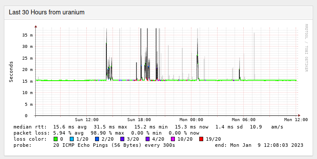Click the Seconds y-axis label

pyautogui.click(x=11, y=72)
